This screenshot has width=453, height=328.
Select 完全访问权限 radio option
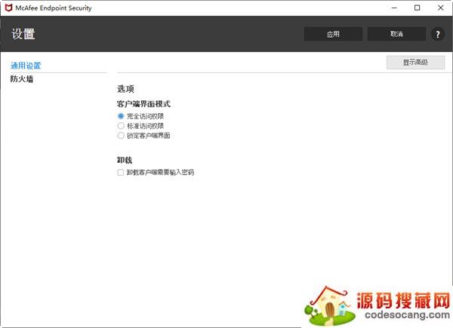[x=121, y=116]
